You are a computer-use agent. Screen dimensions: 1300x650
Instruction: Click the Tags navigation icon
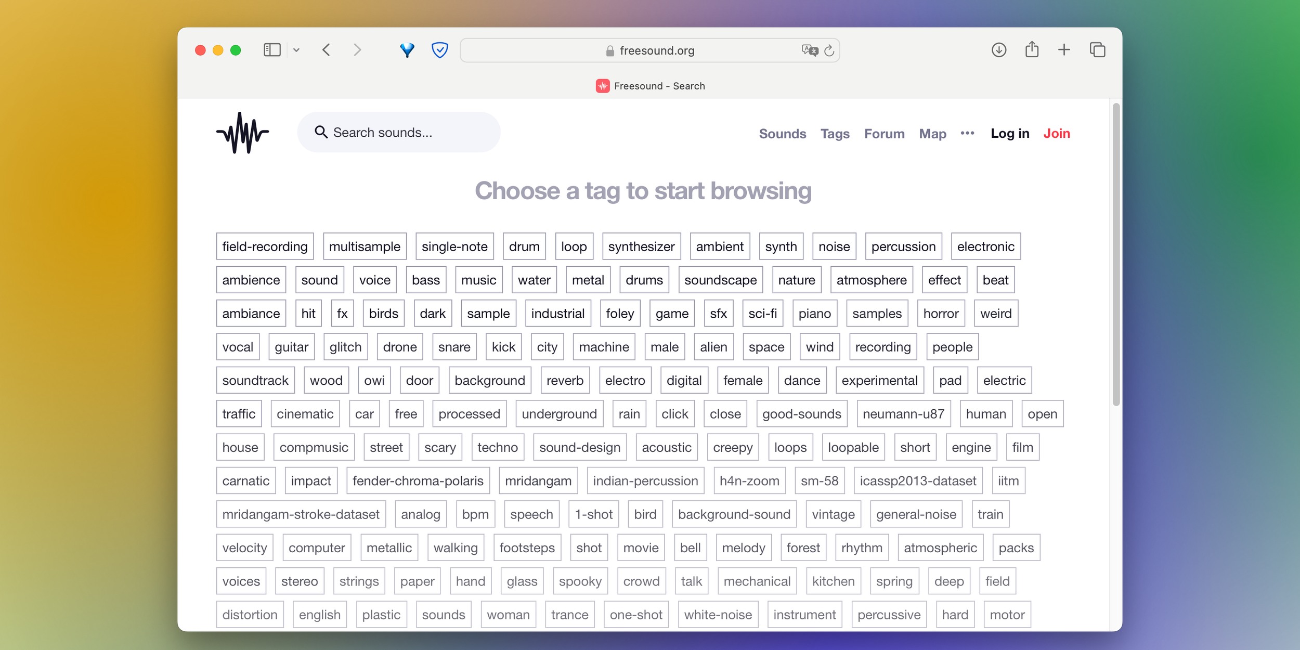point(835,133)
